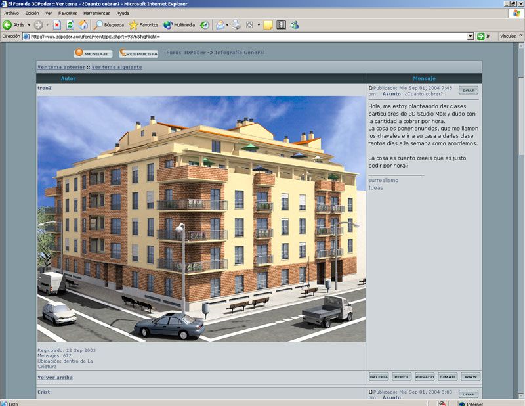Click the Registrado: 22 Sep 2003 text

pos(67,350)
